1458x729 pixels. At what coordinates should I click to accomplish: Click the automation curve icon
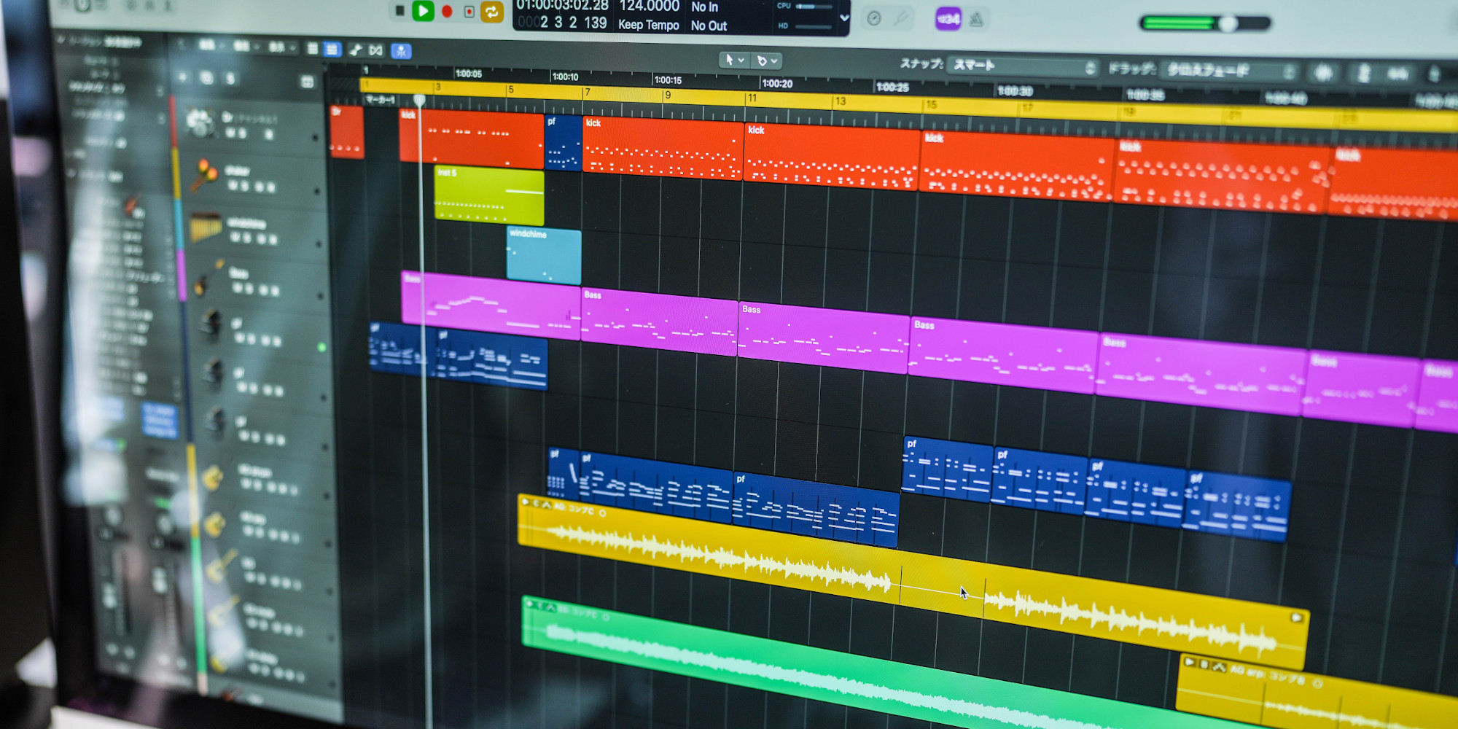tap(356, 50)
